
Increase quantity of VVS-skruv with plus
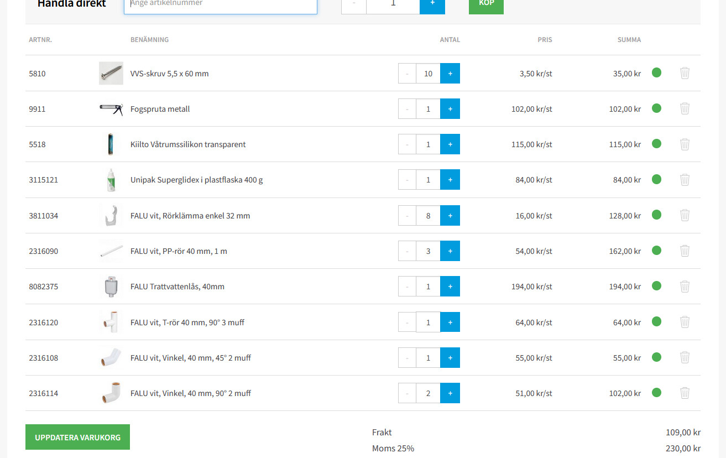[450, 74]
